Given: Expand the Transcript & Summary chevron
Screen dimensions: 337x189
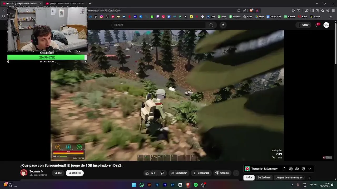Looking at the screenshot, I should (310, 169).
